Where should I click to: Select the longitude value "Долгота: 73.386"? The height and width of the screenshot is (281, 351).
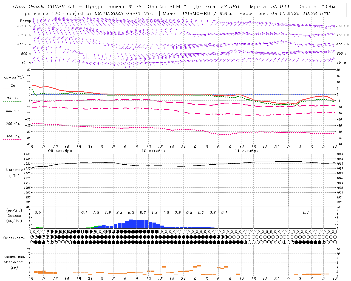coord(217,7)
